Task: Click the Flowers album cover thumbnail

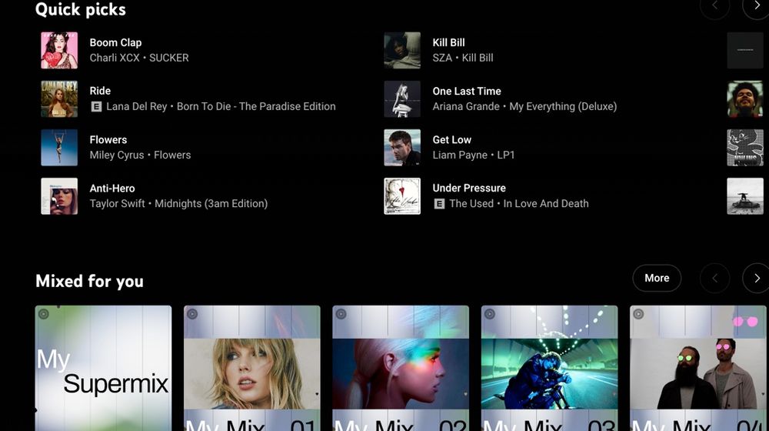Action: 59,147
